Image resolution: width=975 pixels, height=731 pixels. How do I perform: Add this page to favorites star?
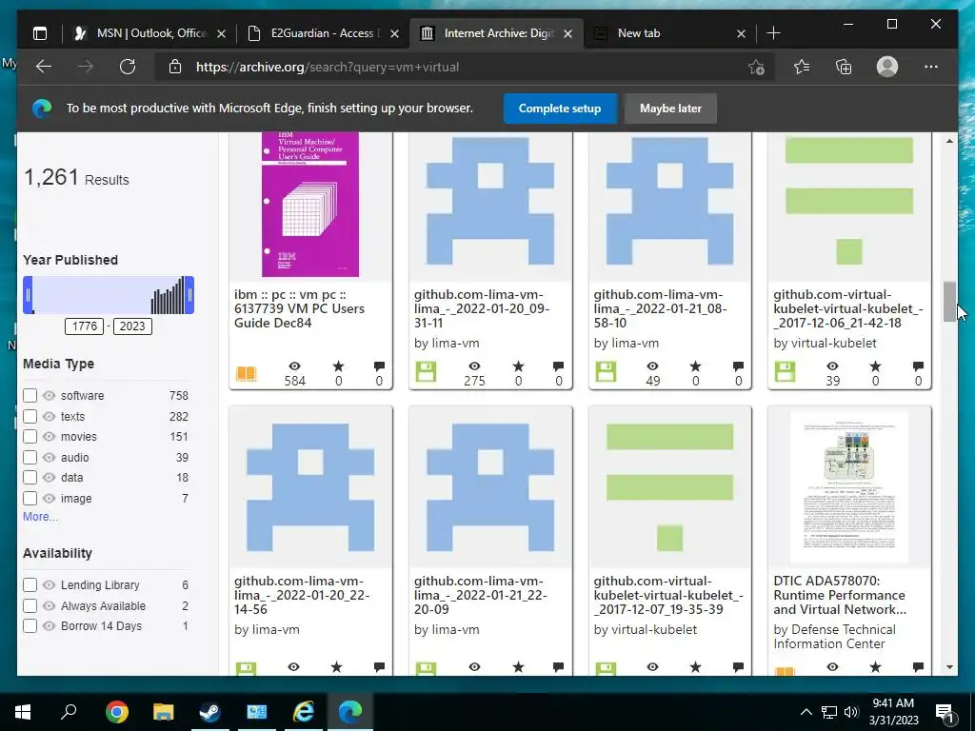(756, 68)
